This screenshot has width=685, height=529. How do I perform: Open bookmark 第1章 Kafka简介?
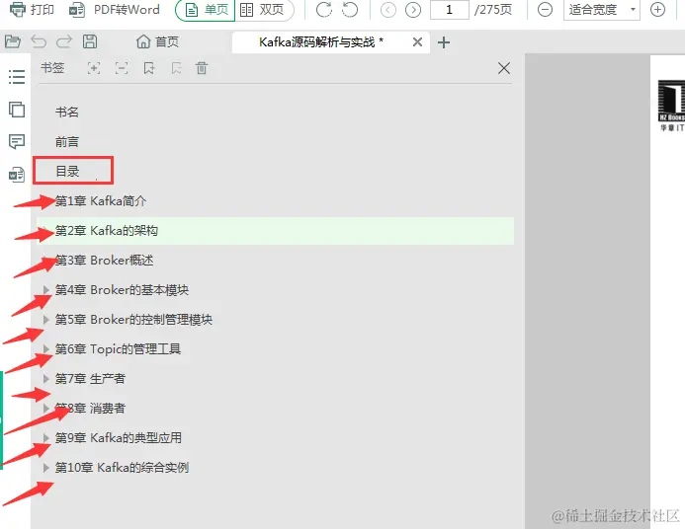tap(101, 200)
